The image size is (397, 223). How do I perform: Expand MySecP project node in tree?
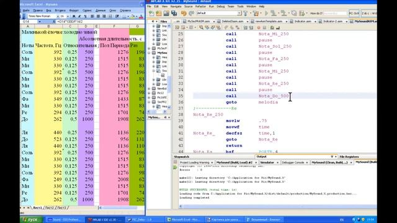(x=149, y=48)
